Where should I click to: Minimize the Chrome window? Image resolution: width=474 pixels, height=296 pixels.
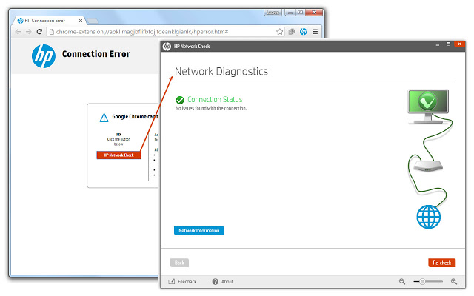click(290, 13)
